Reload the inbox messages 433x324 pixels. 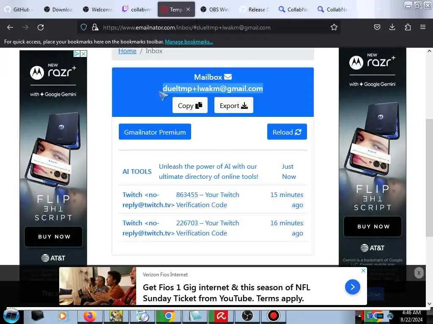pos(287,132)
